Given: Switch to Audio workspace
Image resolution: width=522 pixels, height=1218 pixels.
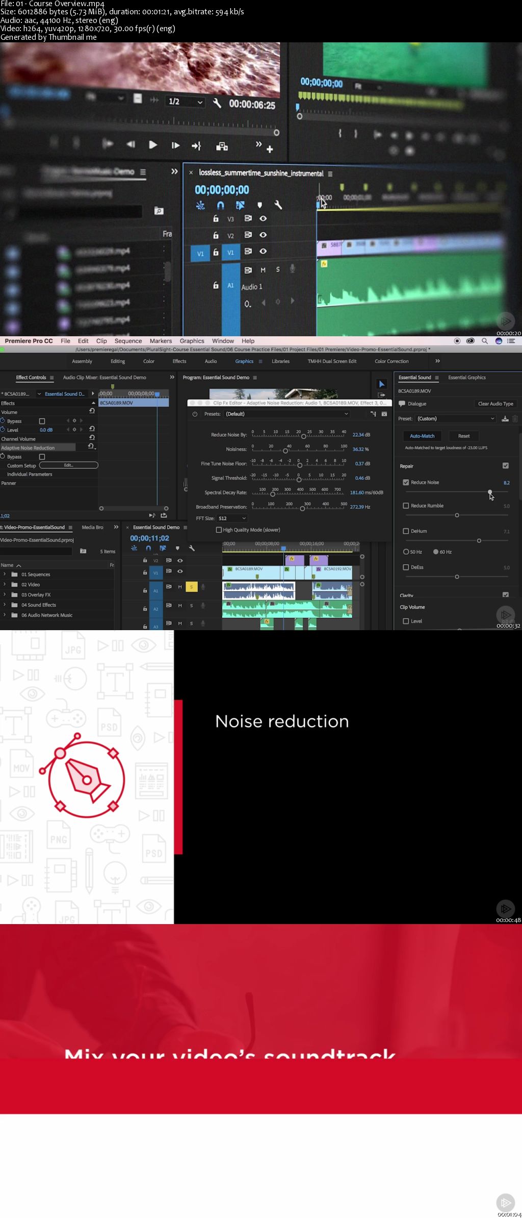Looking at the screenshot, I should (211, 361).
